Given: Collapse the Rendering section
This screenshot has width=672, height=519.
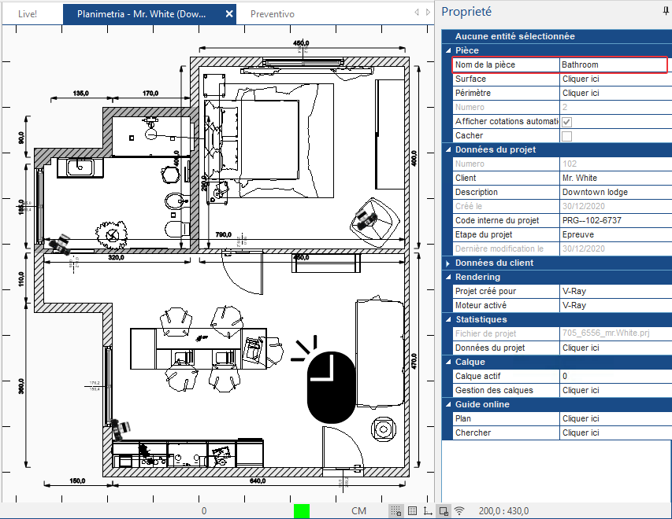Looking at the screenshot, I should point(448,277).
